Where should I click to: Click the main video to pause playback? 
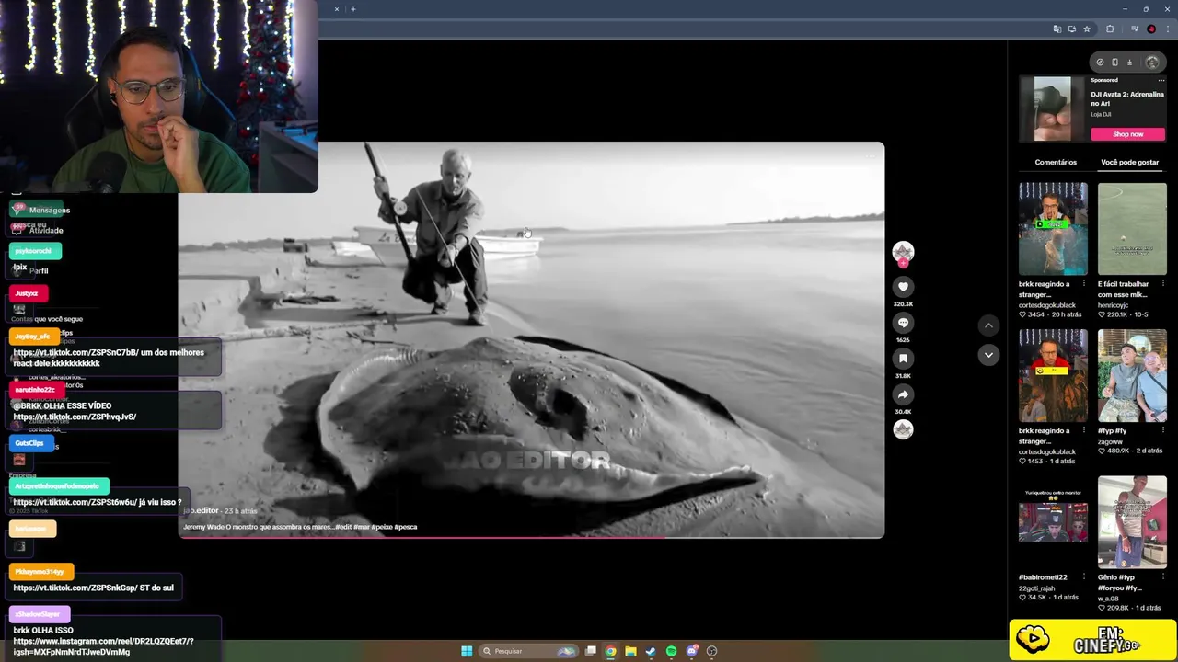pos(531,339)
